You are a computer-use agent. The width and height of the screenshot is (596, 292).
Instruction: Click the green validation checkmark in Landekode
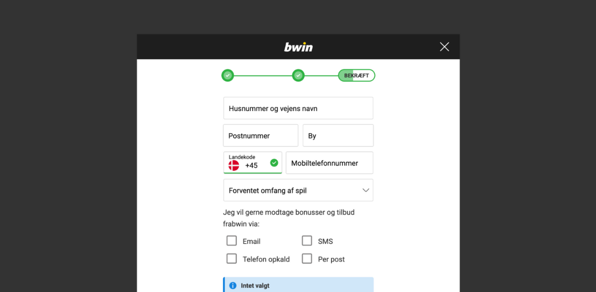(274, 162)
